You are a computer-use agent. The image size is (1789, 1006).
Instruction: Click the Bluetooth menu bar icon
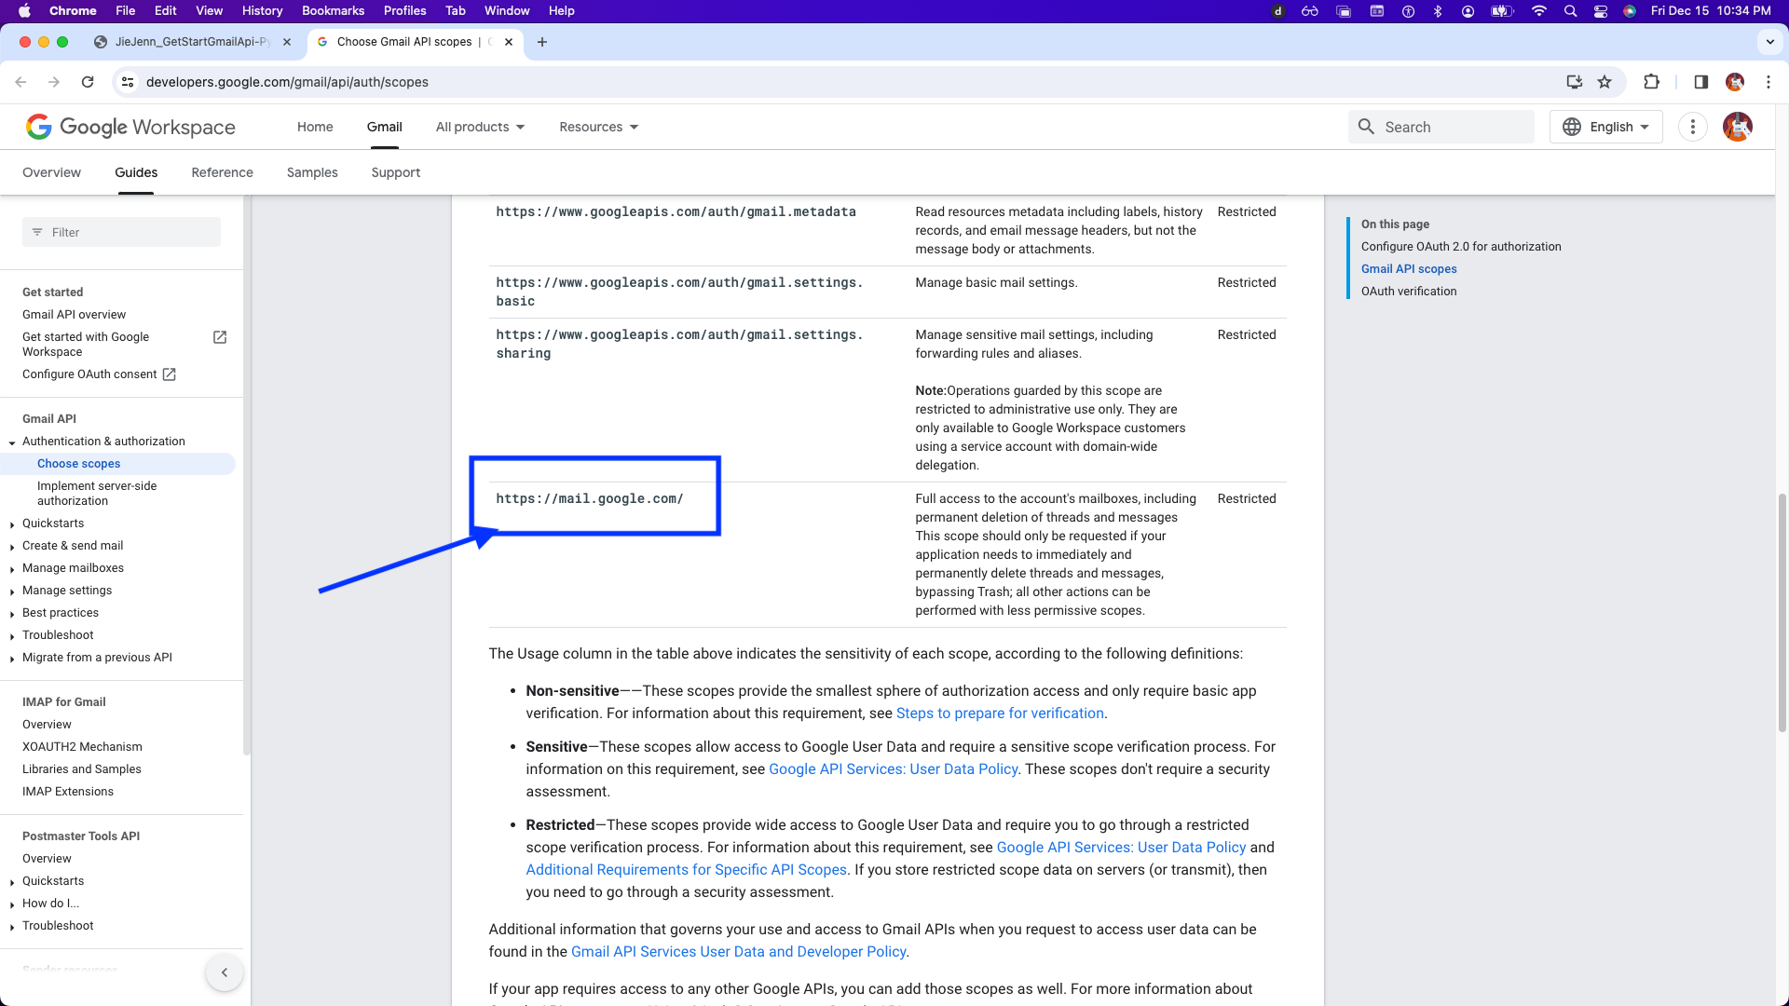click(1438, 11)
